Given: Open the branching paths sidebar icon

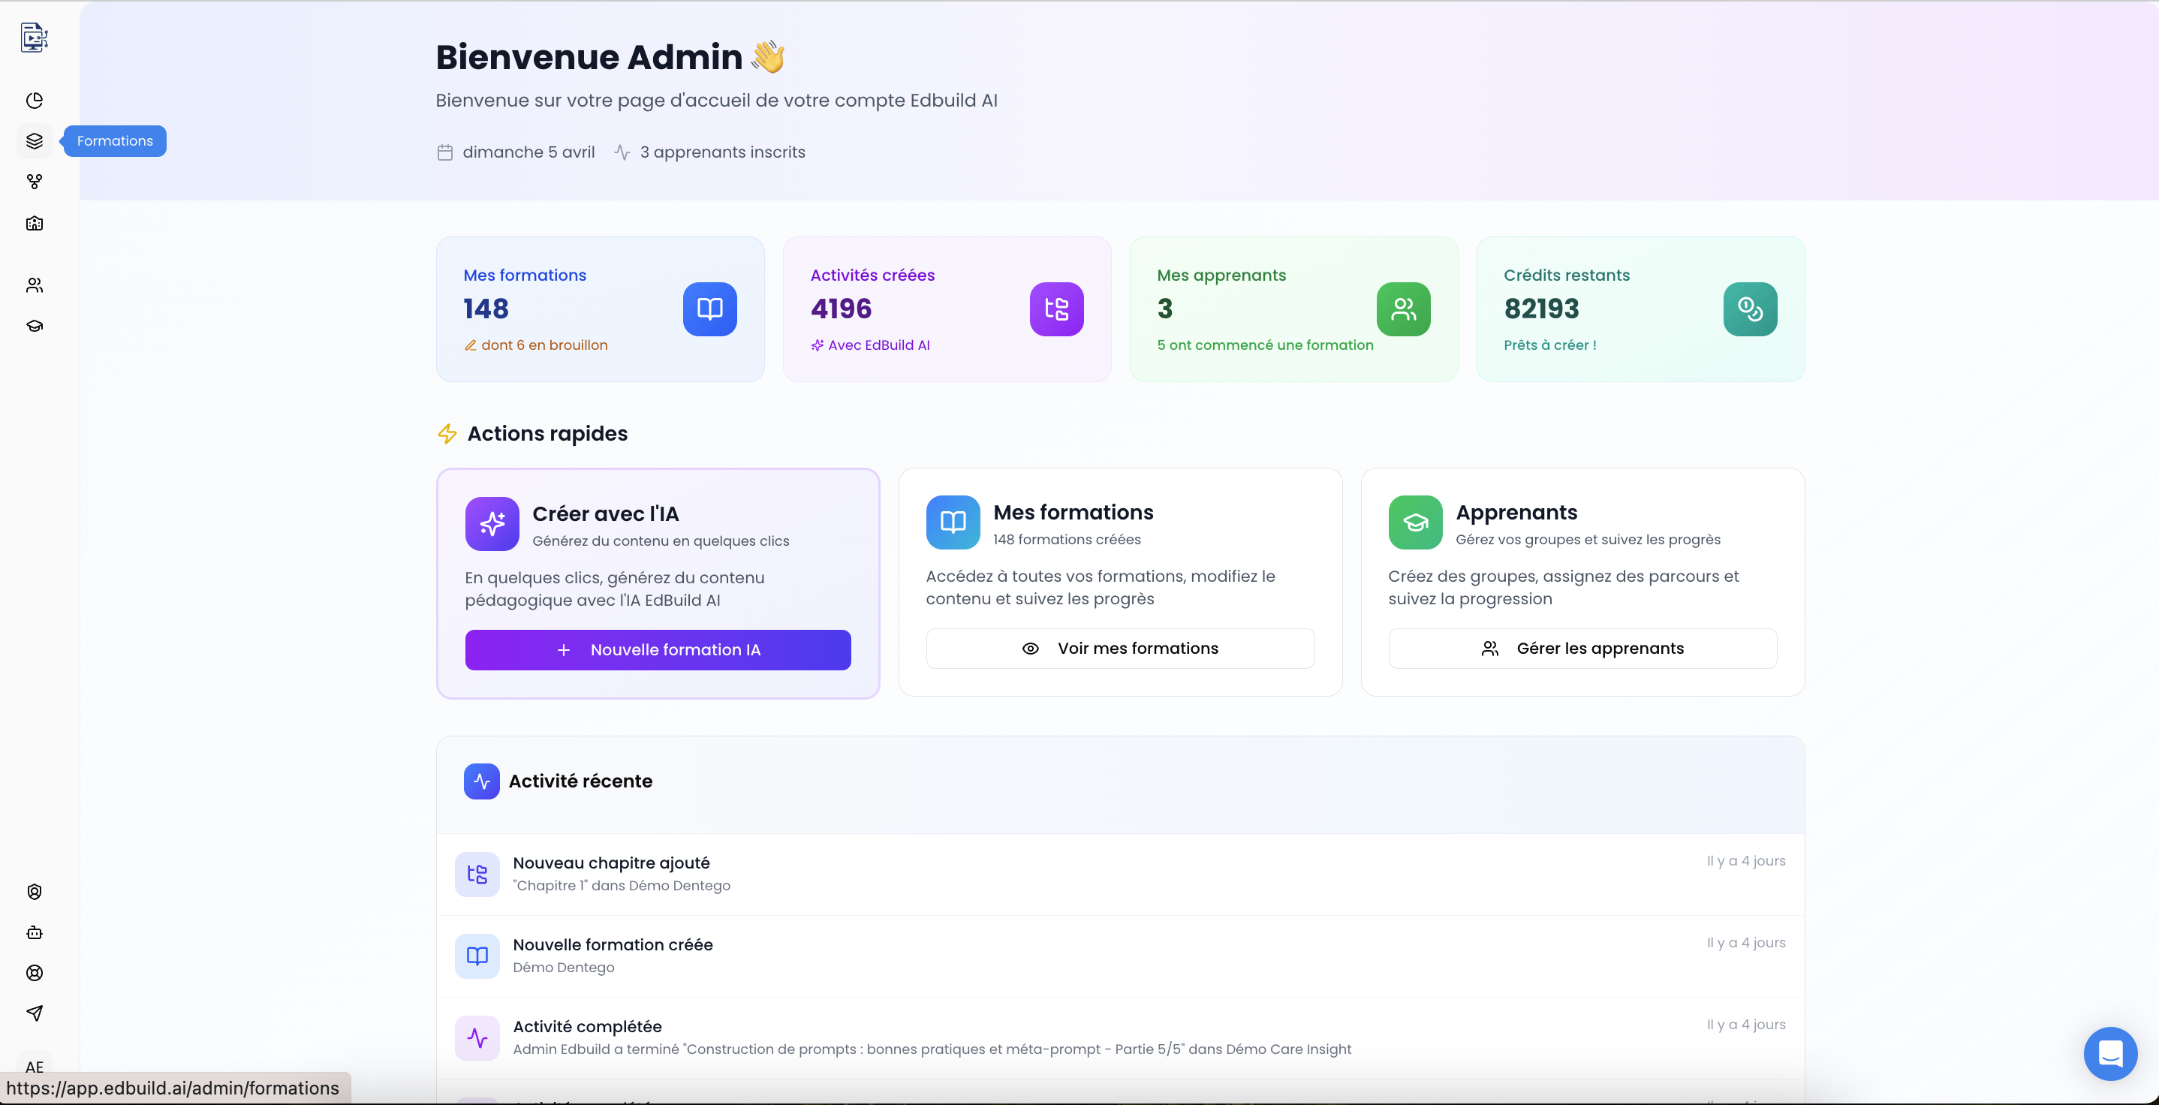Looking at the screenshot, I should (35, 182).
